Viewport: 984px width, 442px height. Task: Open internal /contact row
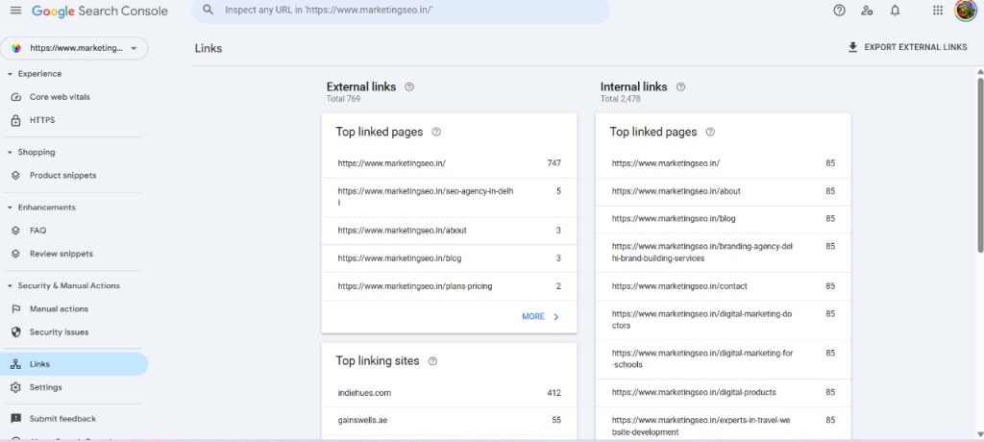click(x=724, y=286)
